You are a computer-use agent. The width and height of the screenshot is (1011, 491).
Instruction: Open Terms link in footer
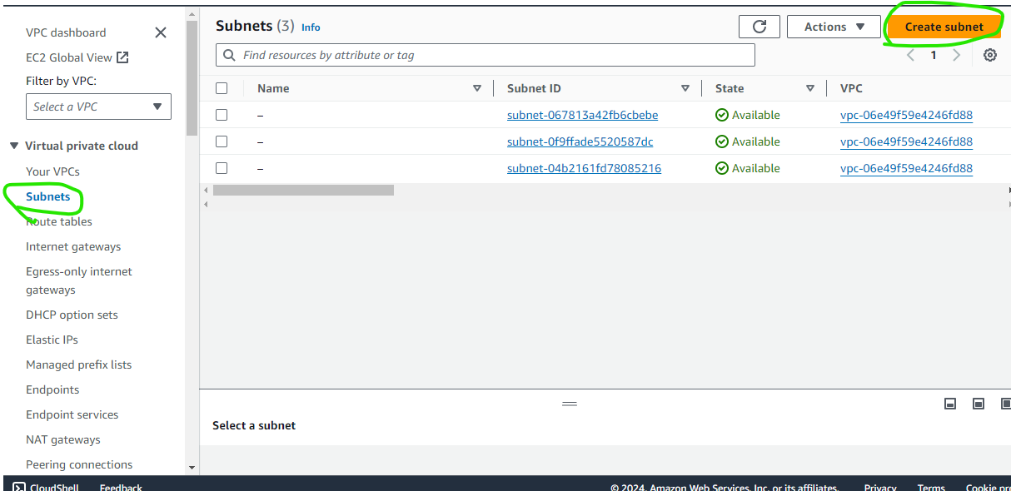931,487
